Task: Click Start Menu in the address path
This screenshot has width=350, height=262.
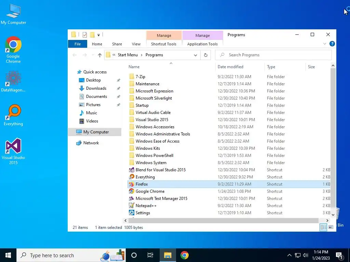Action: point(128,55)
